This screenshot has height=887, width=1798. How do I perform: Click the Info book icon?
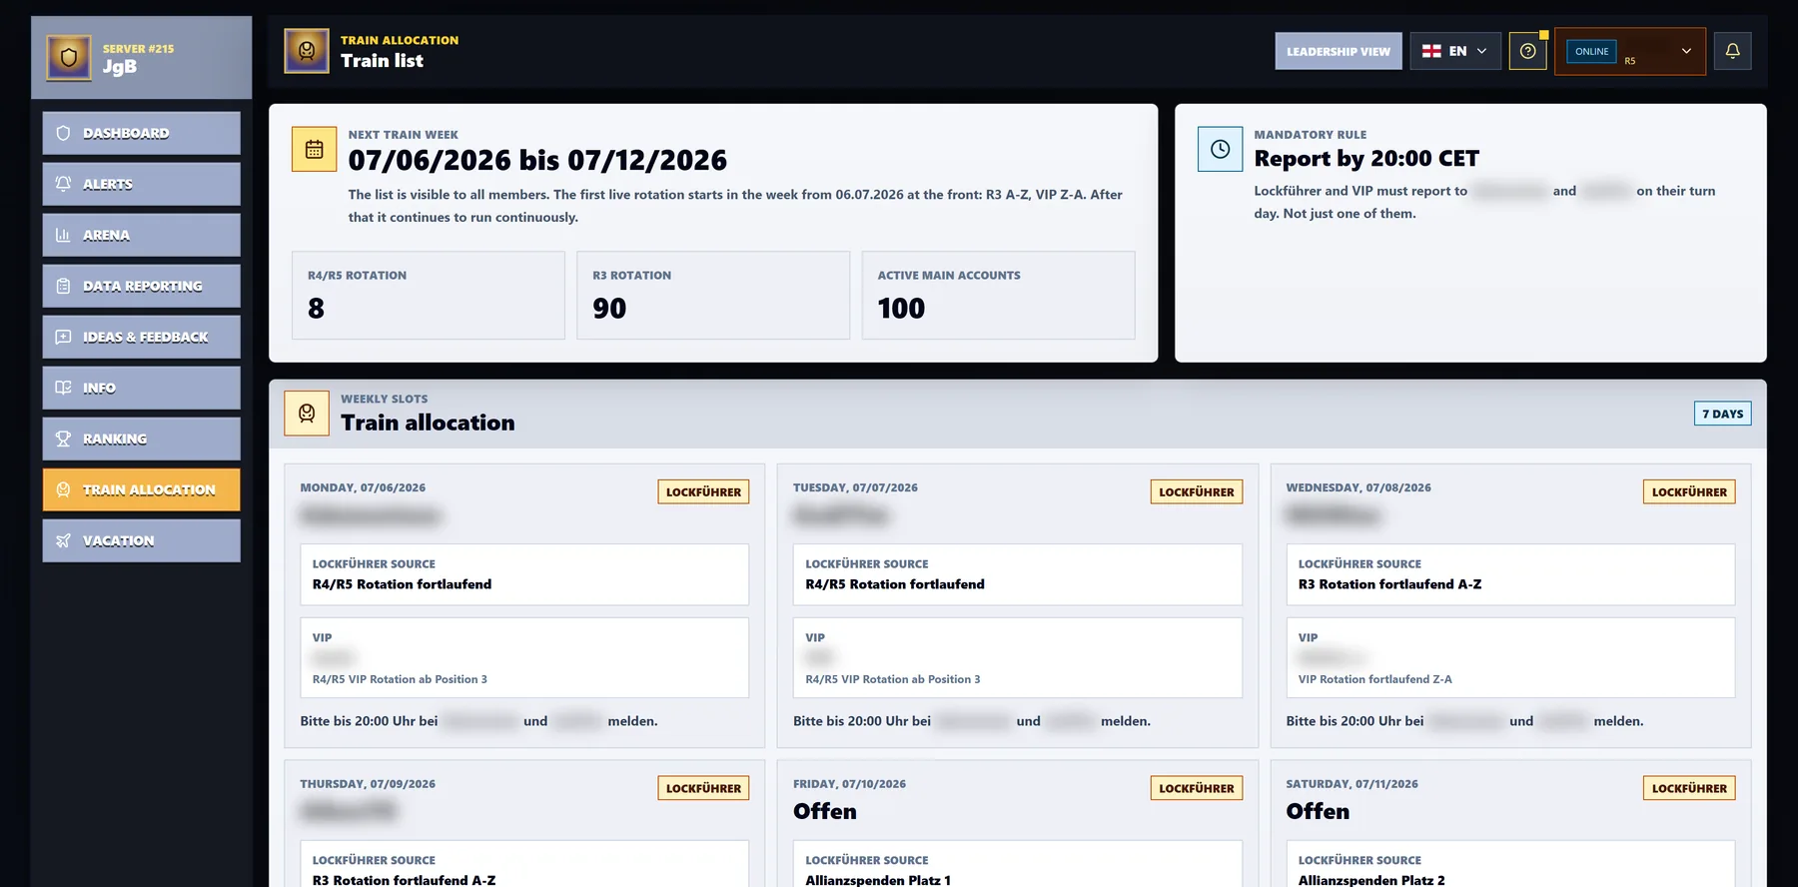coord(63,388)
